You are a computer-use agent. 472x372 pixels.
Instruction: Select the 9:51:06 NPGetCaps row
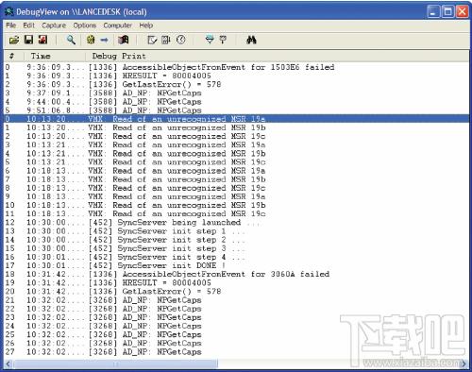coord(236,110)
